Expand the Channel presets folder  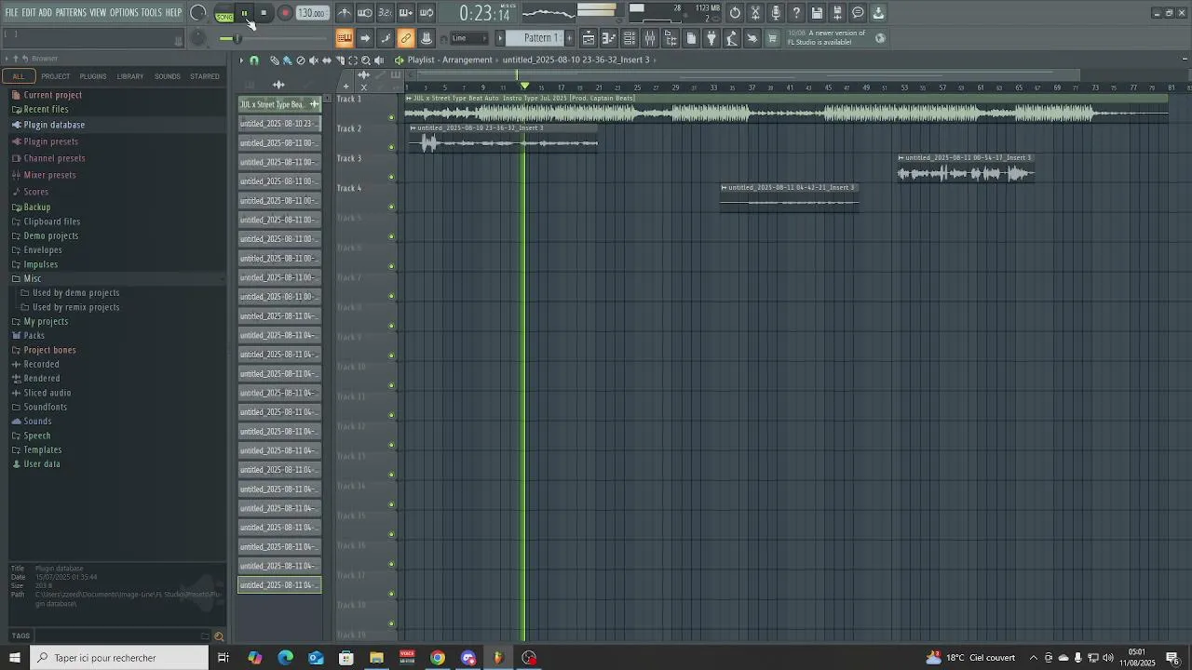pos(54,158)
